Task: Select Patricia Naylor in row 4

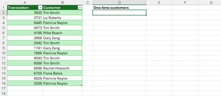Action: point(62,23)
